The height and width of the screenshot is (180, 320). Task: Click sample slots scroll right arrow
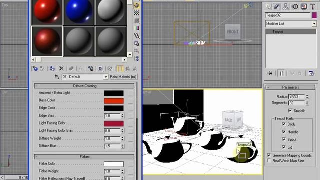[x=124, y=60]
